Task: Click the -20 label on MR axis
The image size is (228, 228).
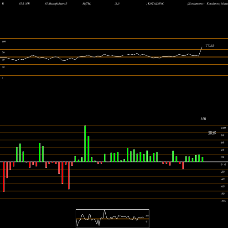Action: (x=223, y=172)
